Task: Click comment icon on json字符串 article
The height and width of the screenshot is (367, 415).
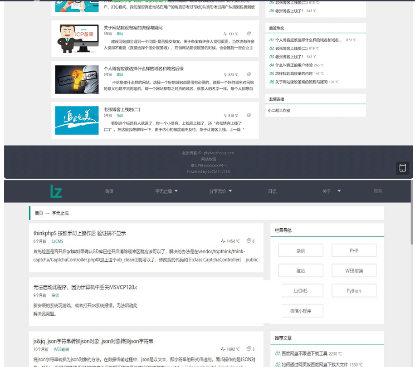Action: (249, 349)
